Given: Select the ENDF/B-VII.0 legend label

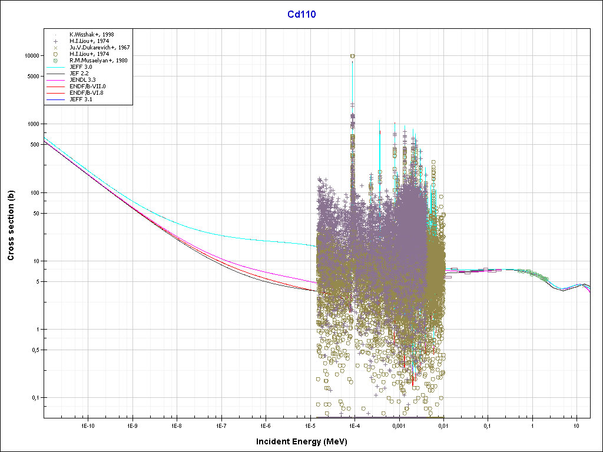Looking at the screenshot, I should (88, 87).
